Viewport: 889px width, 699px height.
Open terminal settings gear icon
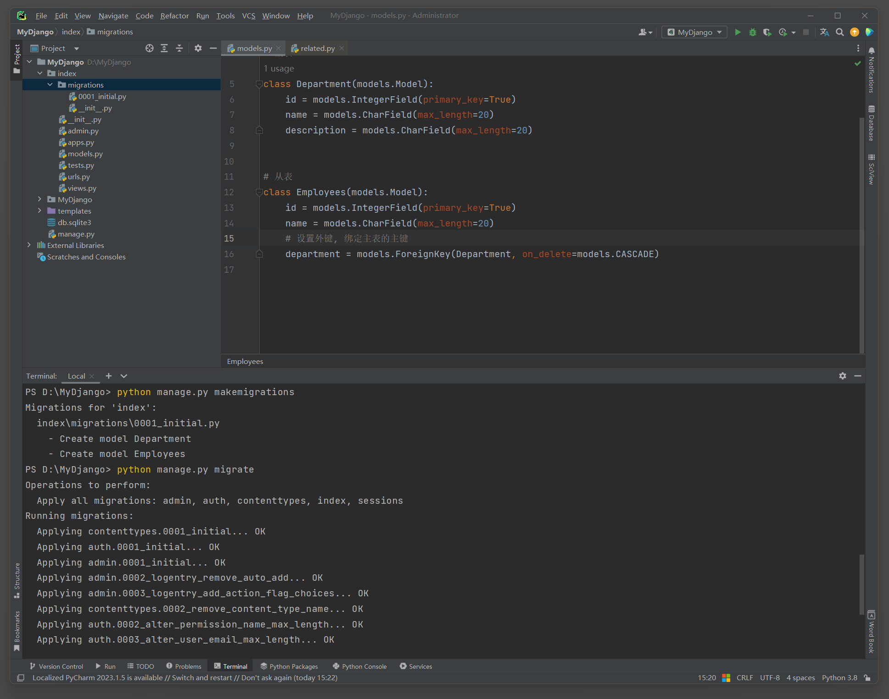[842, 376]
